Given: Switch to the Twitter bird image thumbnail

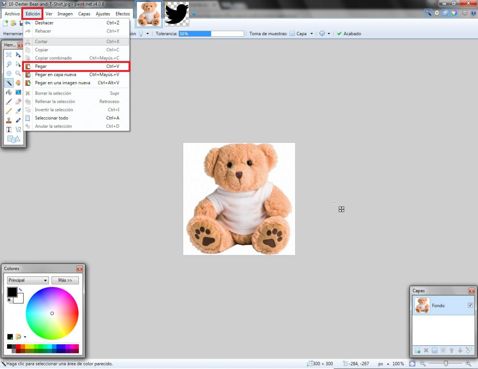Looking at the screenshot, I should pyautogui.click(x=177, y=14).
